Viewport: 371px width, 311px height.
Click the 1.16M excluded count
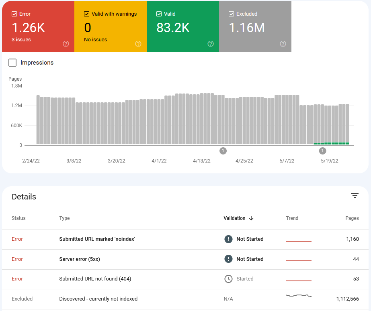(247, 28)
